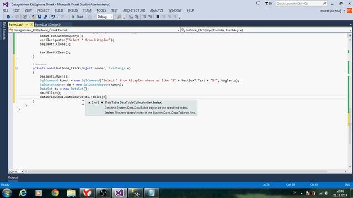353x198 pixels.
Task: Open the Output panel tab
Action: [x=13, y=177]
